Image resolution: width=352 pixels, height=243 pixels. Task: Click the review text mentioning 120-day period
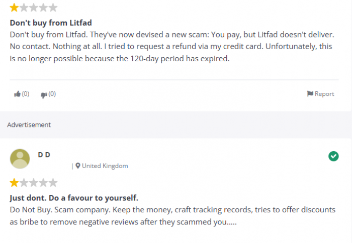click(172, 47)
